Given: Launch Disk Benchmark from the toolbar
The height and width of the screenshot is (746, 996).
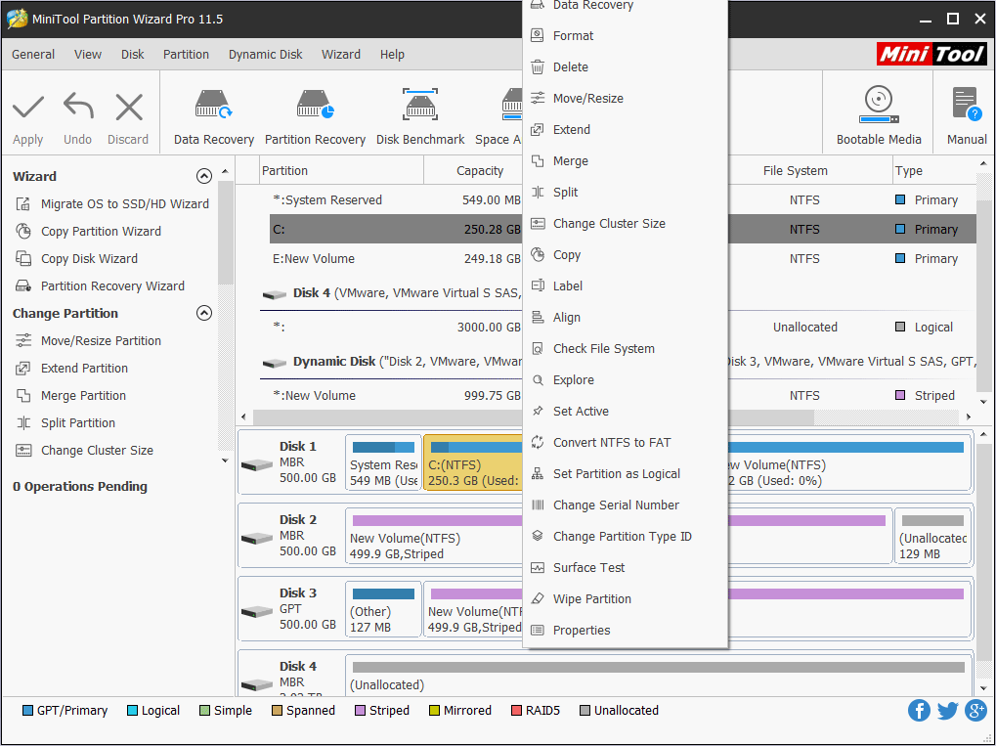Looking at the screenshot, I should tap(420, 106).
